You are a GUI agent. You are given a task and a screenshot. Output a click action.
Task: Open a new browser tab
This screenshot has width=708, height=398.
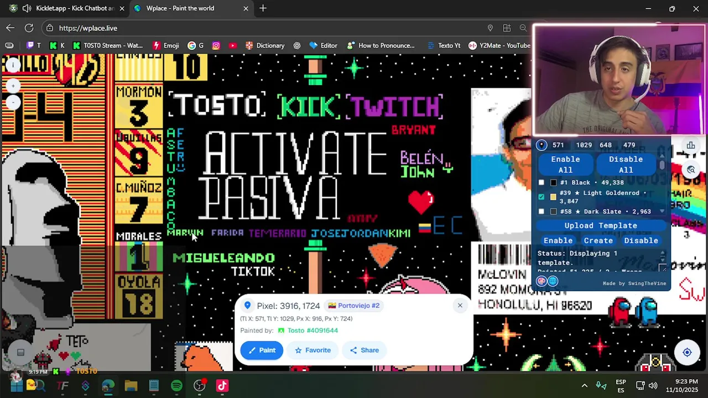pyautogui.click(x=263, y=8)
